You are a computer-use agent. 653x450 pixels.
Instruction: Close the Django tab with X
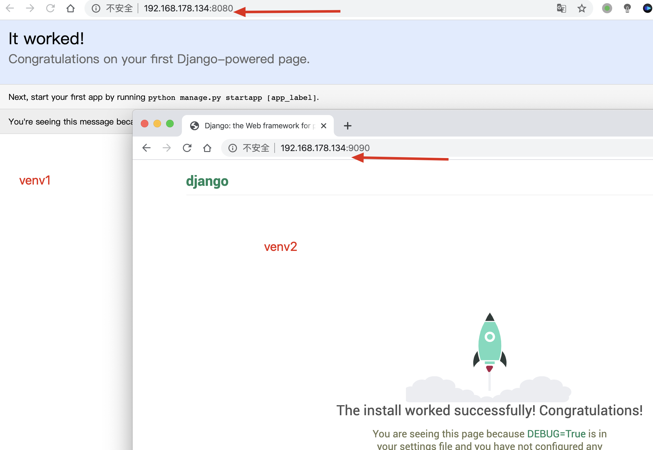(x=323, y=126)
